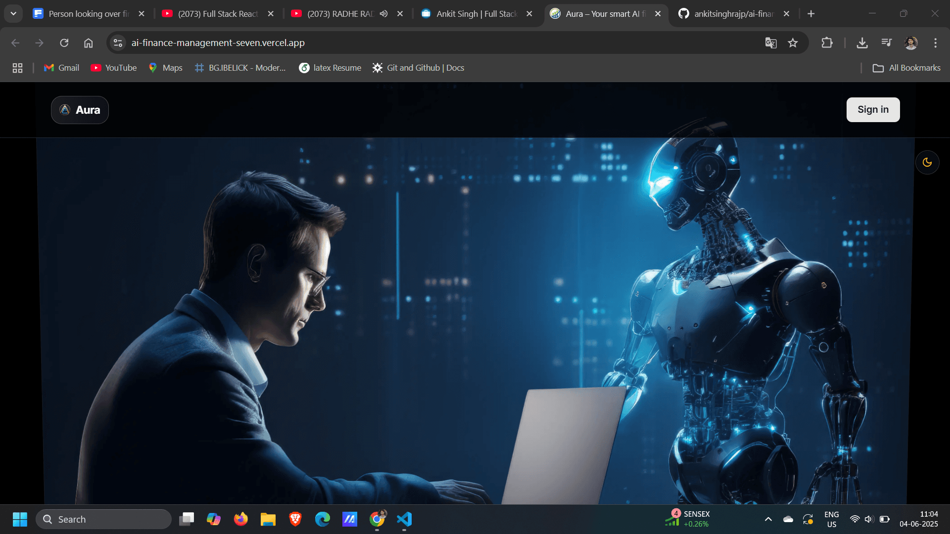Click the Aura logo badge
Viewport: 950px width, 534px height.
point(80,110)
